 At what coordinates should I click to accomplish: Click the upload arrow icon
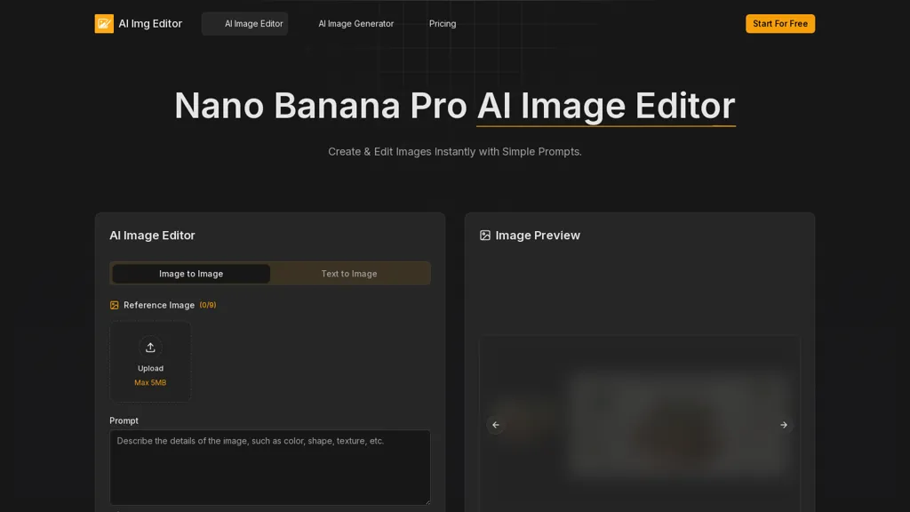(150, 348)
